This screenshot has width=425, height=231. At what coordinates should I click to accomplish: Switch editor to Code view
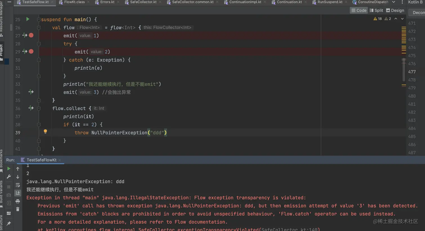pos(359,10)
